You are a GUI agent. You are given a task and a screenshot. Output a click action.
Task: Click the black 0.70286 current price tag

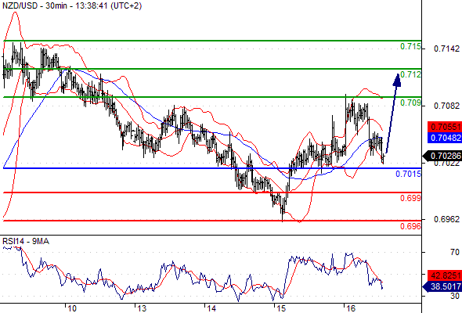pos(443,156)
